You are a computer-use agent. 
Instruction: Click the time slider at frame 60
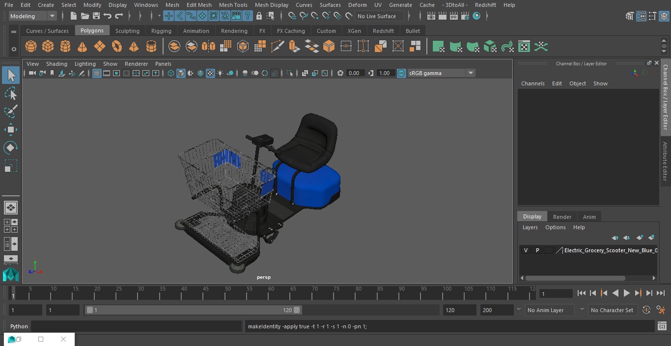(x=271, y=293)
